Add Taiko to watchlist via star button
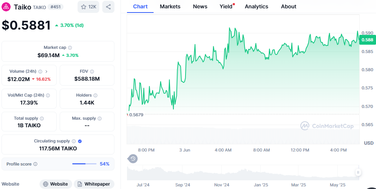Screen dimensions: 376x189 pyautogui.click(x=88, y=7)
